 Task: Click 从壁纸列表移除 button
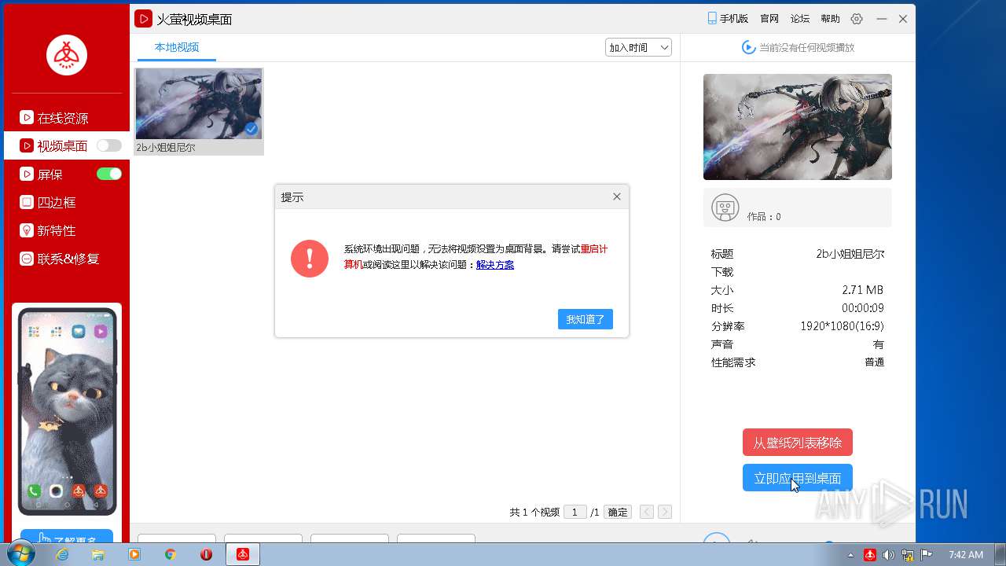click(x=798, y=443)
